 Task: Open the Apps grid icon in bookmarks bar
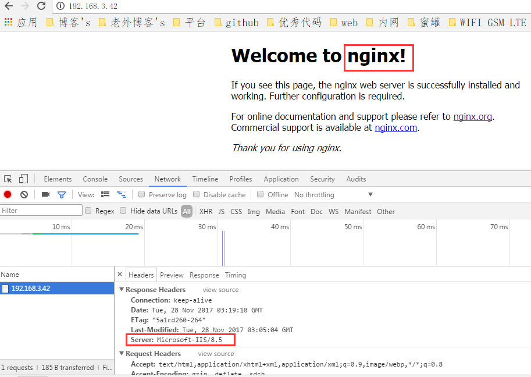(x=9, y=22)
